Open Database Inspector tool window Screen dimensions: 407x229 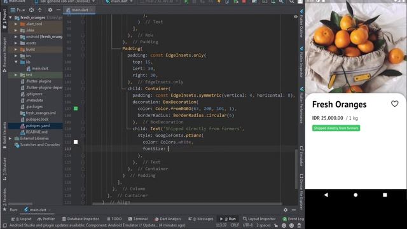81,219
